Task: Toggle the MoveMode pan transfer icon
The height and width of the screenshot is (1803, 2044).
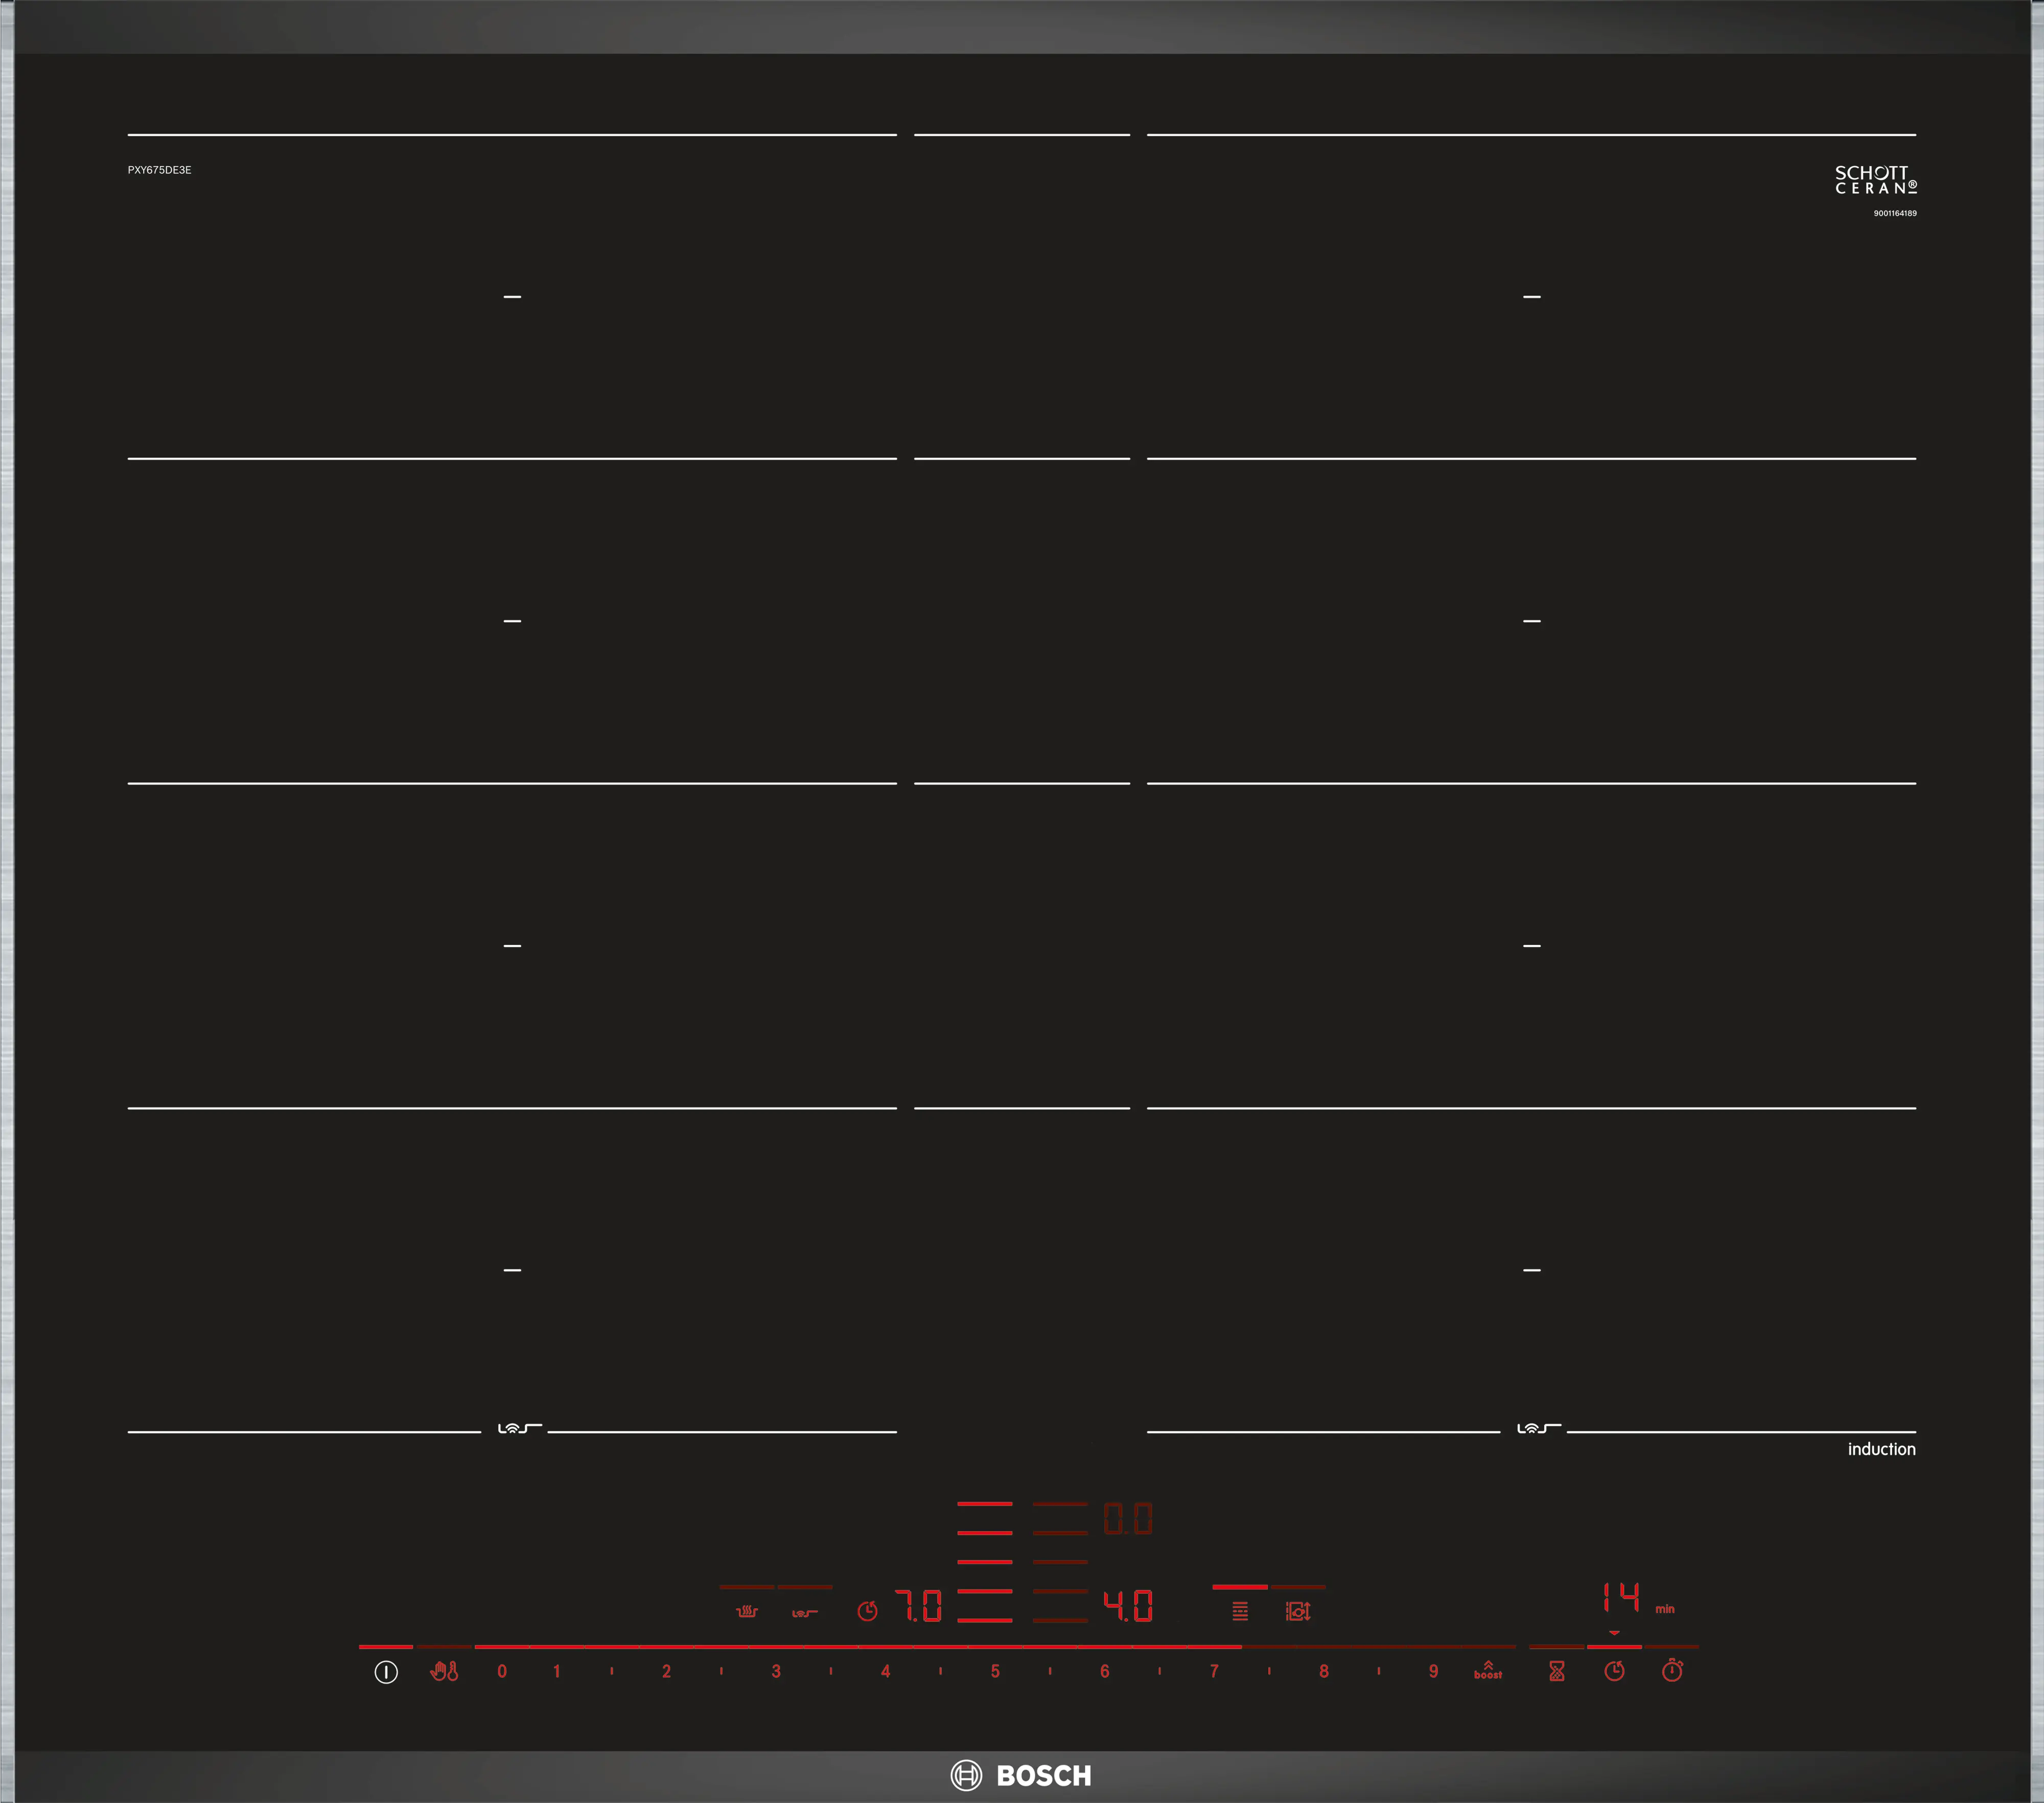Action: coord(1298,1611)
